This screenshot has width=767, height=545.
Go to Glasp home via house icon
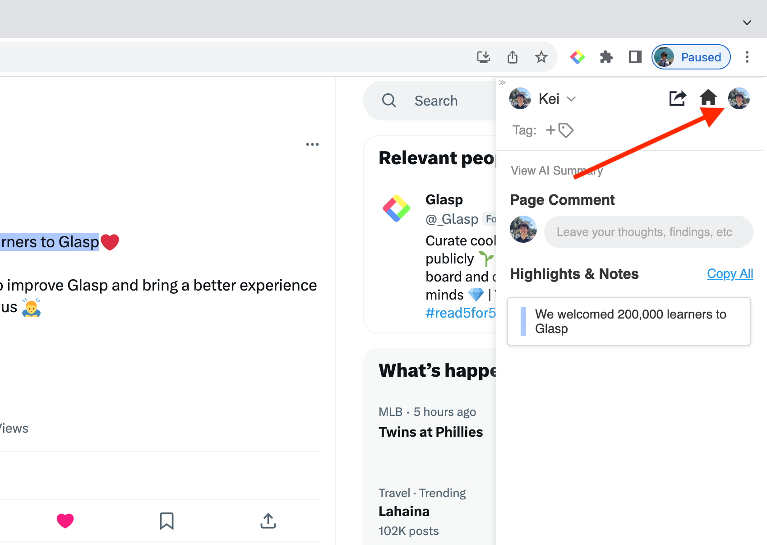point(708,98)
